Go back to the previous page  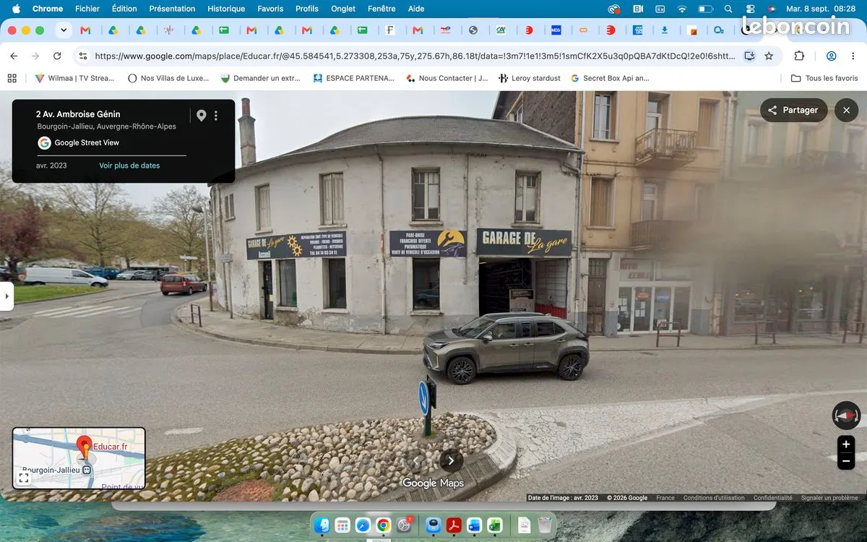tap(14, 56)
